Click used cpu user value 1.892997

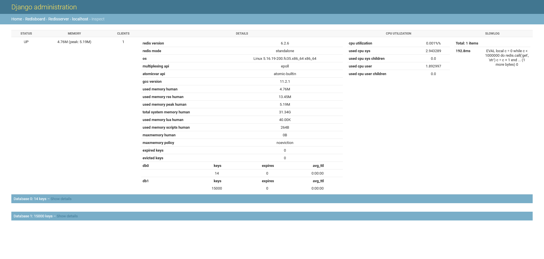pyautogui.click(x=433, y=66)
